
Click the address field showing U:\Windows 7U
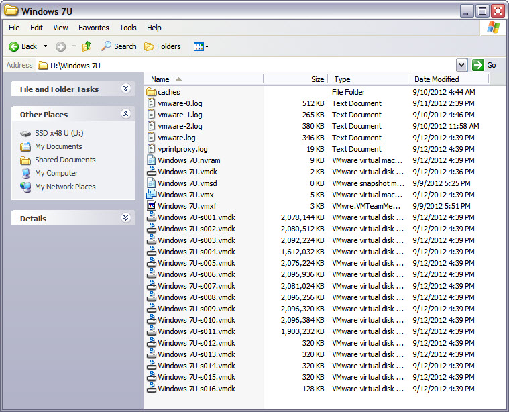pyautogui.click(x=246, y=65)
